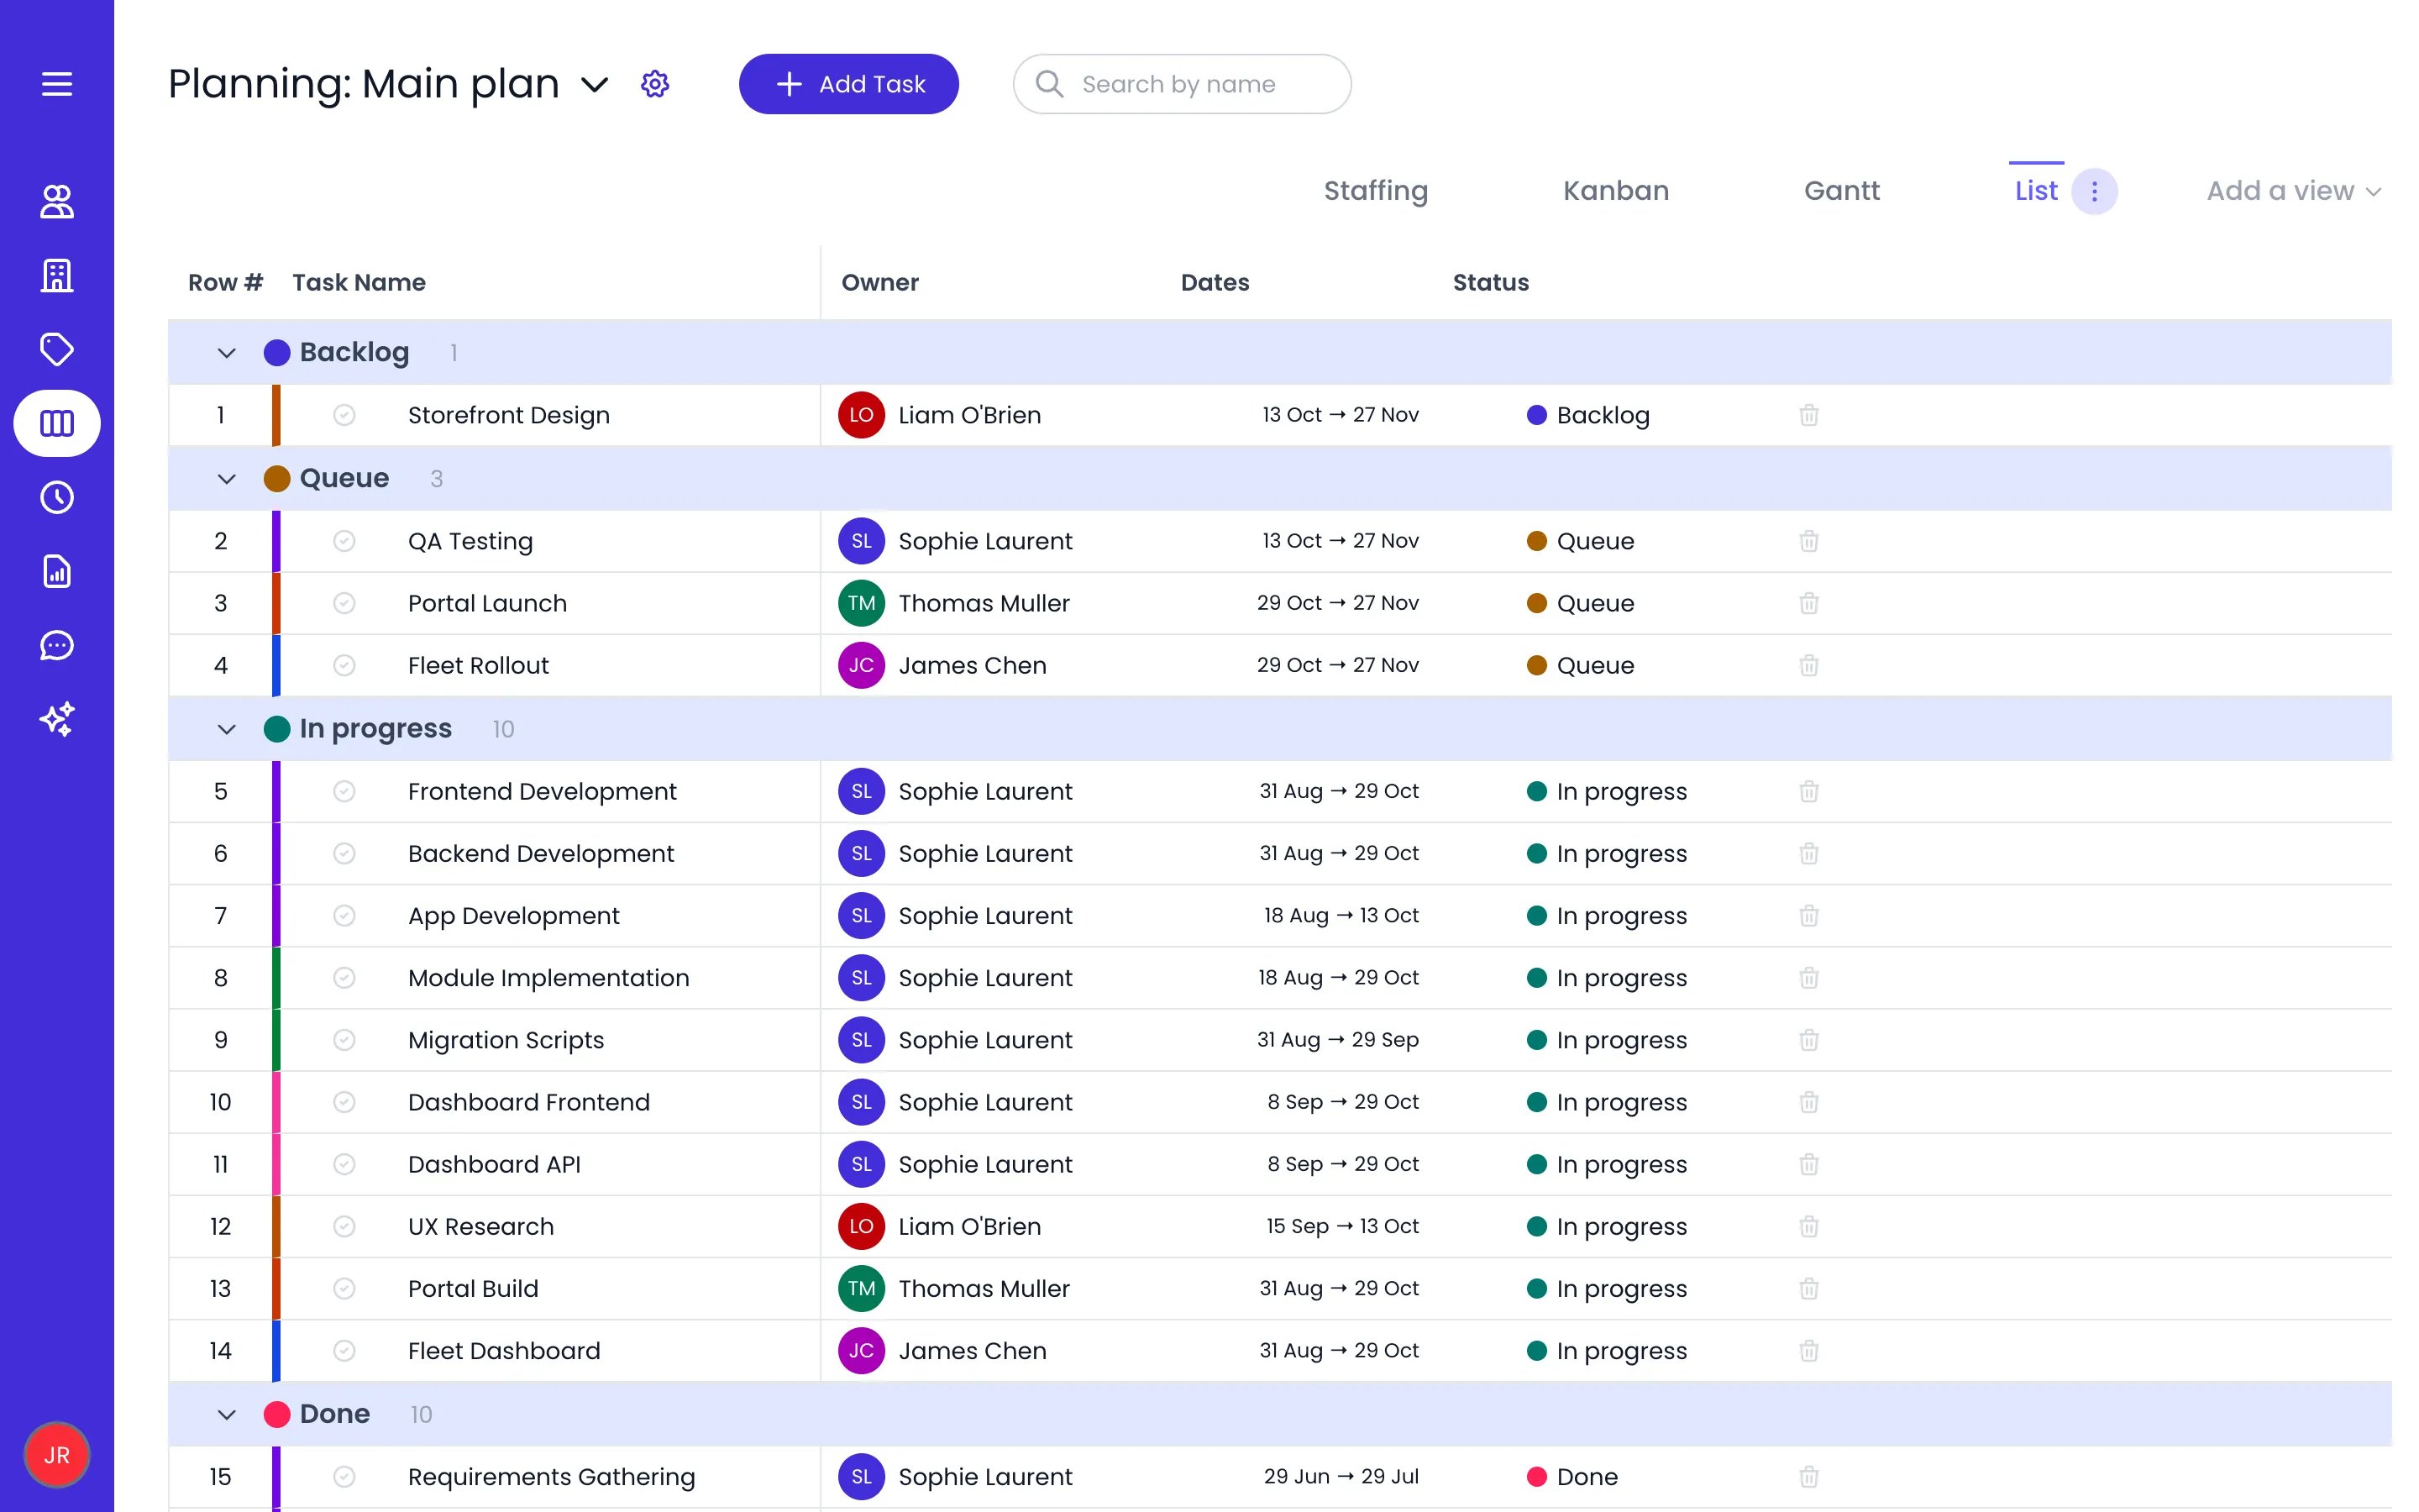Mark Portal Build as complete
This screenshot has height=1512, width=2419.
coord(344,1288)
